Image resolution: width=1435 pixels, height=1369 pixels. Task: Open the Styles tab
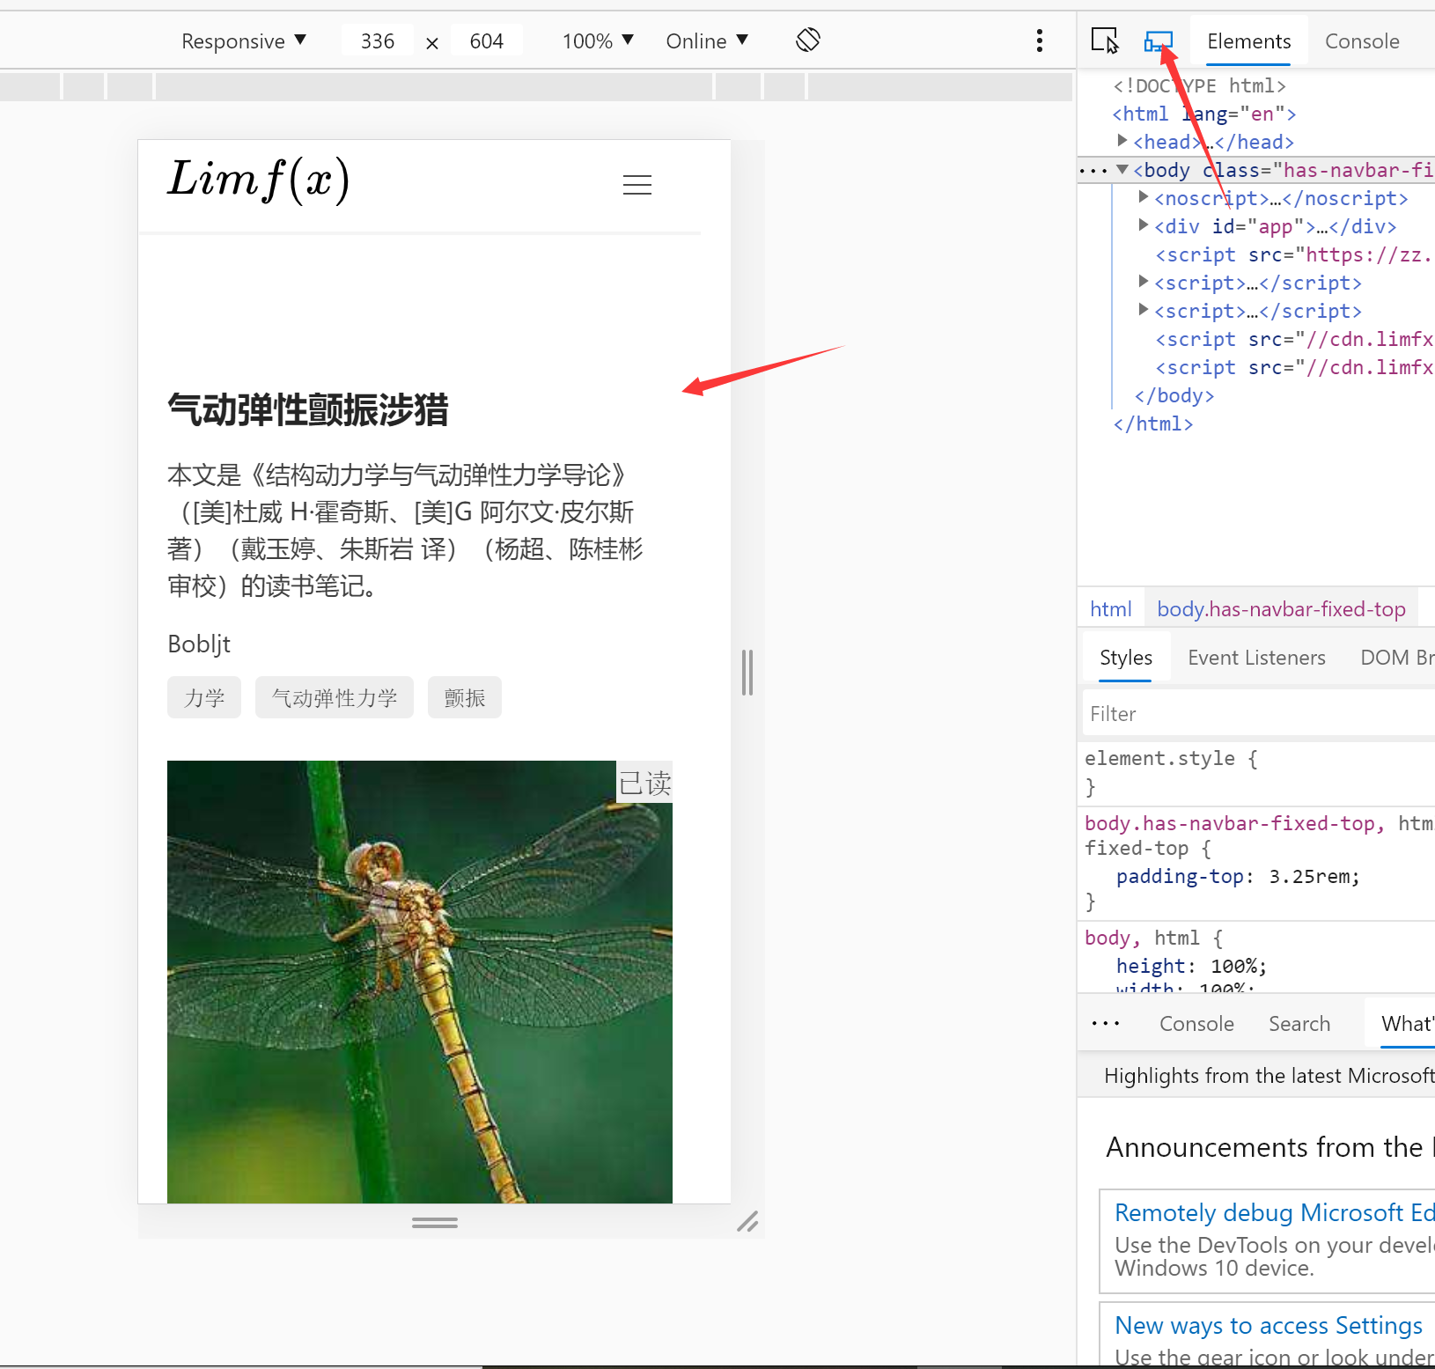point(1126,658)
